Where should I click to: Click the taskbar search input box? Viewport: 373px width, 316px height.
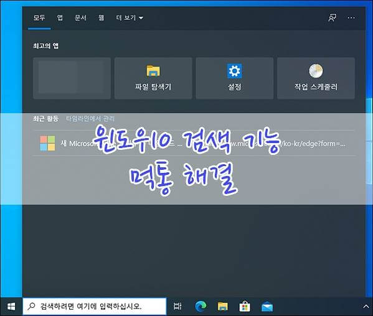(95, 307)
